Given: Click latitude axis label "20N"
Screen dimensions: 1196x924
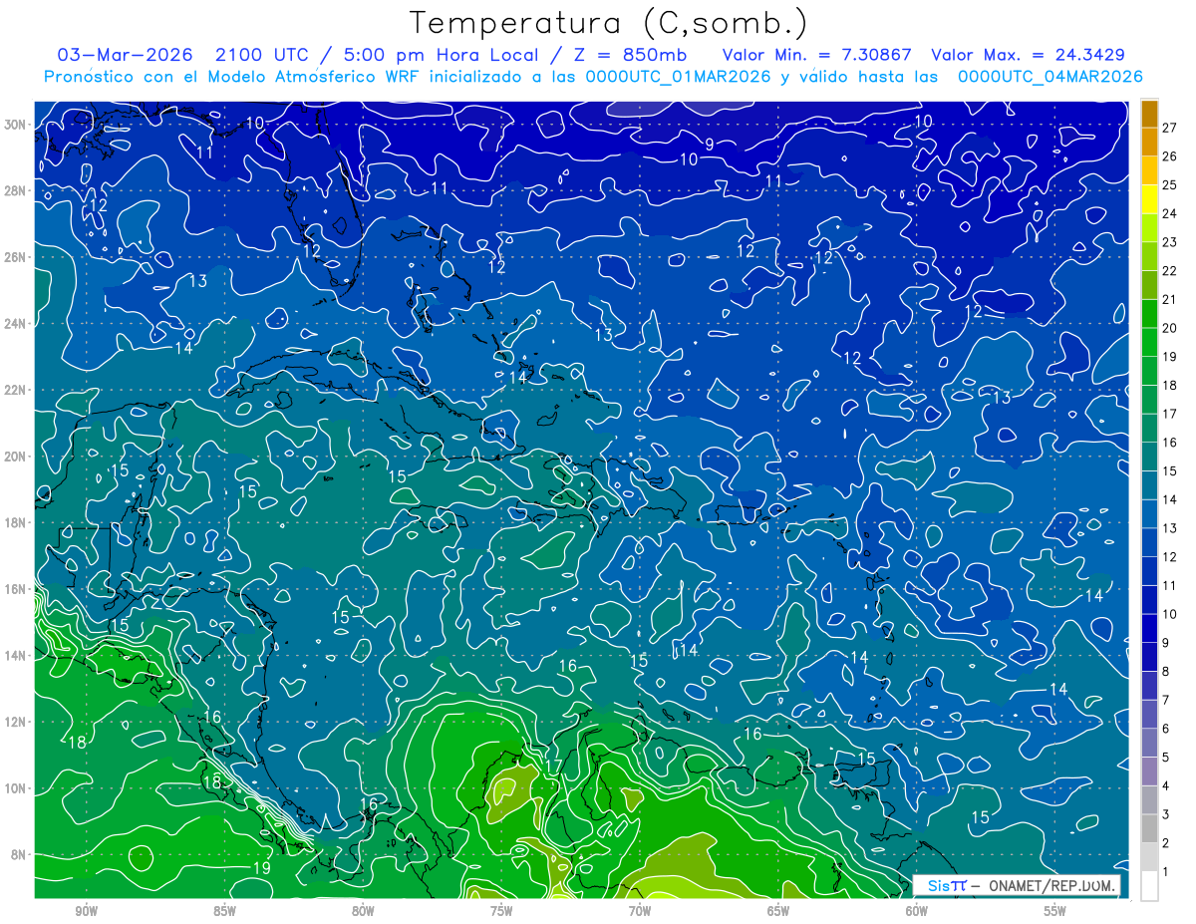Looking at the screenshot, I should 16,456.
